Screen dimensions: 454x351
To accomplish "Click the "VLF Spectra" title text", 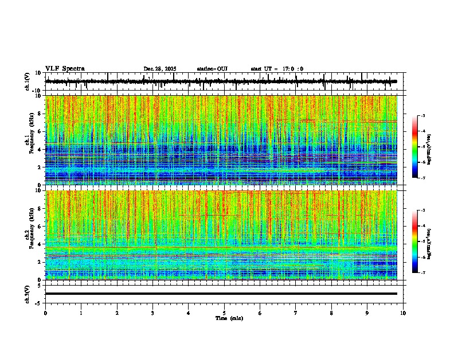I will pyautogui.click(x=65, y=69).
